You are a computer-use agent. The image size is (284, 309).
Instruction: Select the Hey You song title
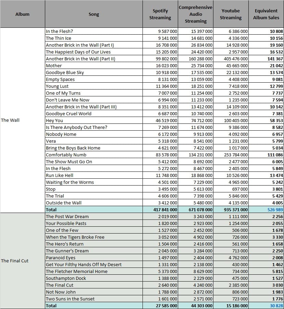55,120
